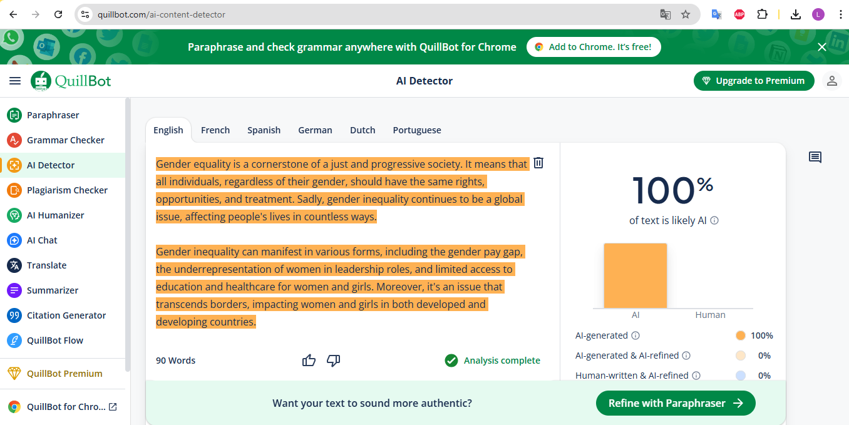Close the QuillBot for Chrome banner
The image size is (849, 425).
(x=822, y=47)
